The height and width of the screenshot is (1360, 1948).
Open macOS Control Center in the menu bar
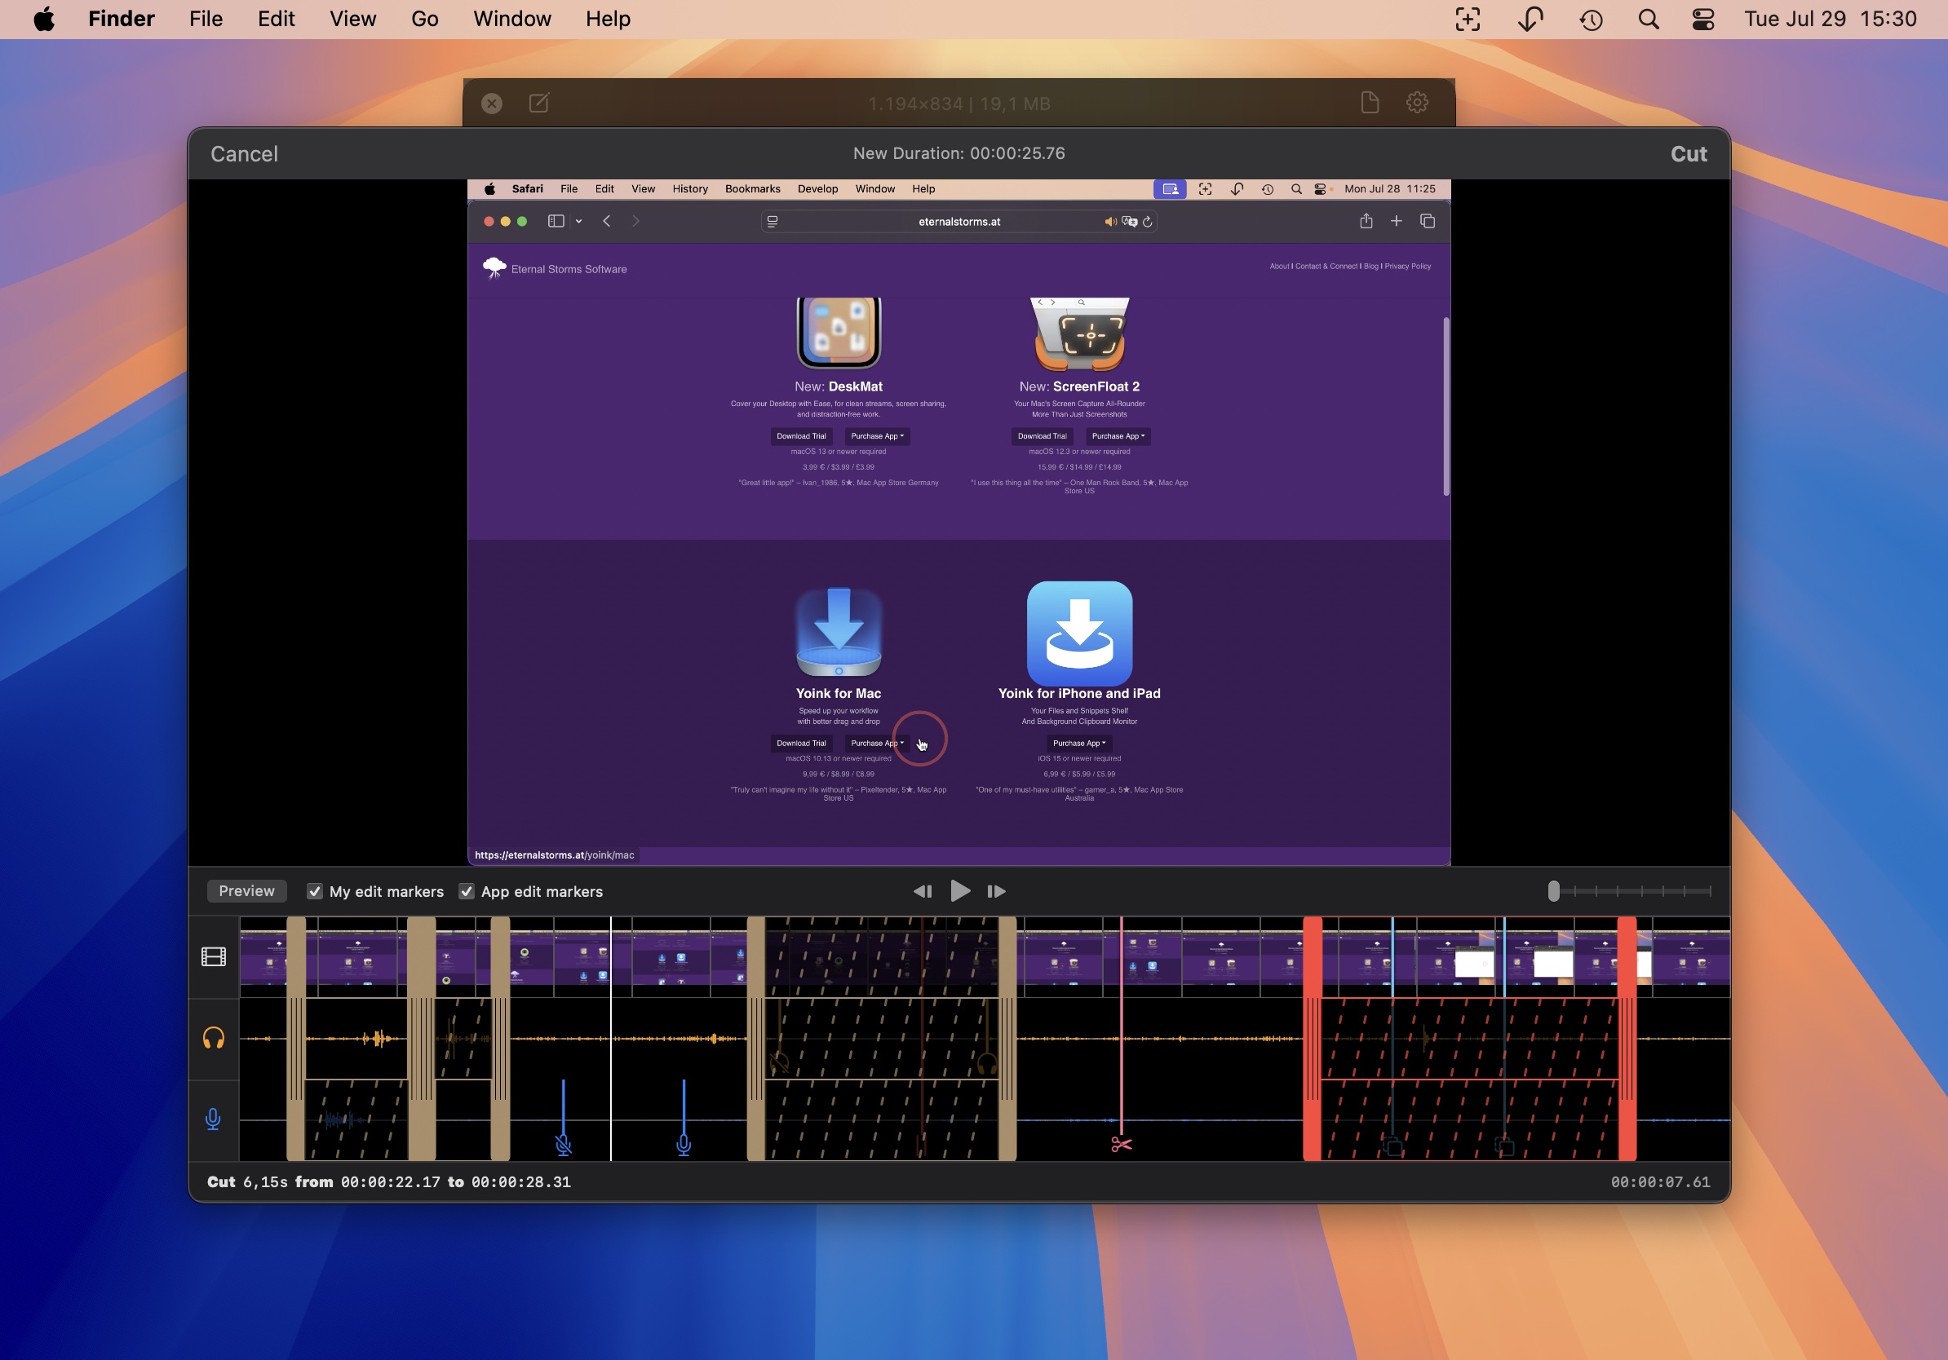pyautogui.click(x=1702, y=19)
